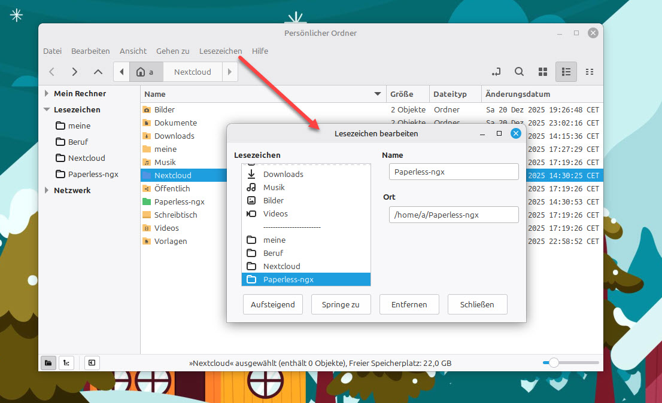Show tree view in sidebar
This screenshot has height=403, width=662.
[x=66, y=362]
